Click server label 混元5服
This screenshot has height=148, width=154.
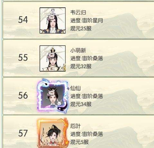[79, 142]
